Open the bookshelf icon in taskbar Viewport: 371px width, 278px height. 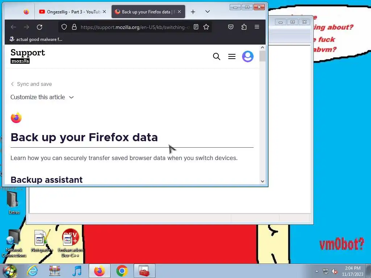tap(55, 271)
